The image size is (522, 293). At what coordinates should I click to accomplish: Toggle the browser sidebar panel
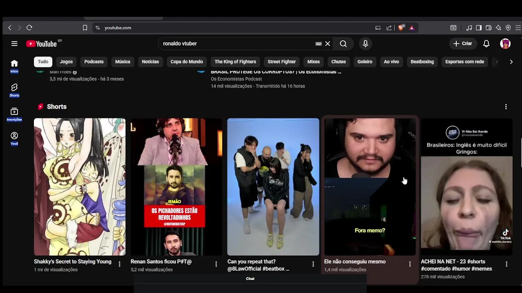479,28
